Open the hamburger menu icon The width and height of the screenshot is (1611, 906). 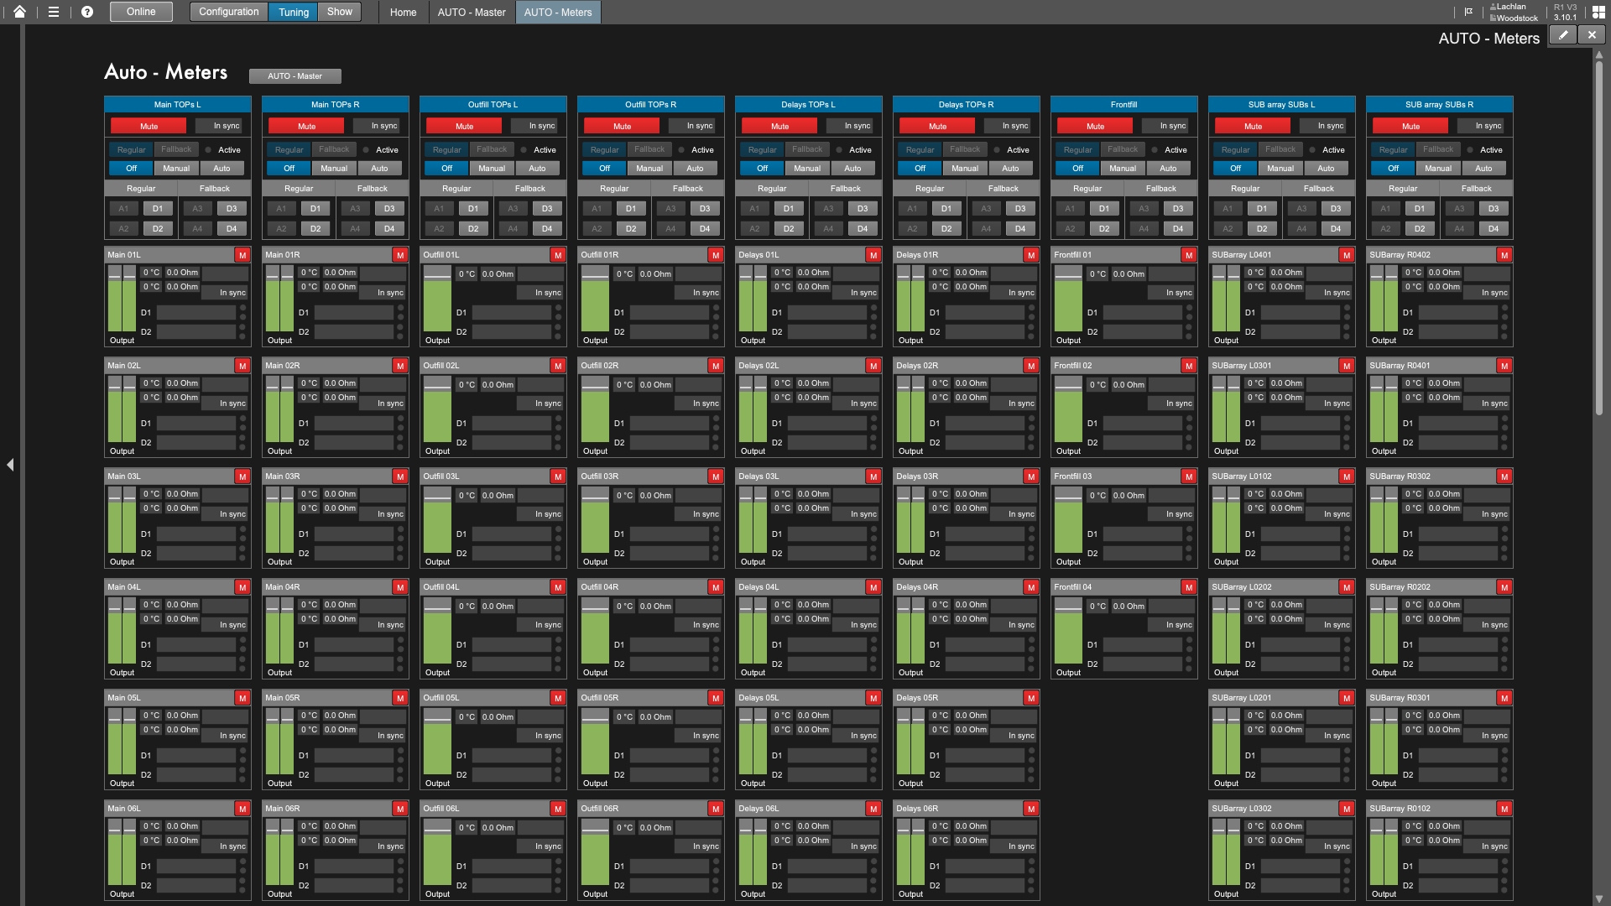point(53,12)
